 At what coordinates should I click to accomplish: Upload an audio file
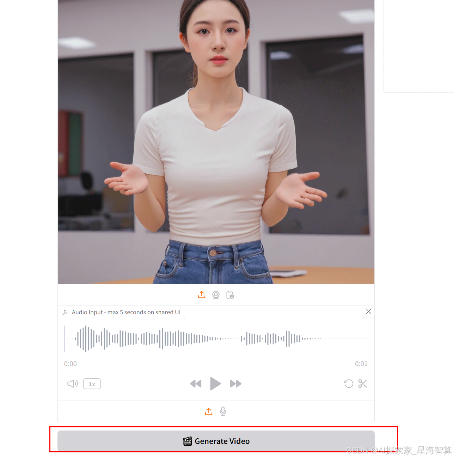pyautogui.click(x=208, y=411)
